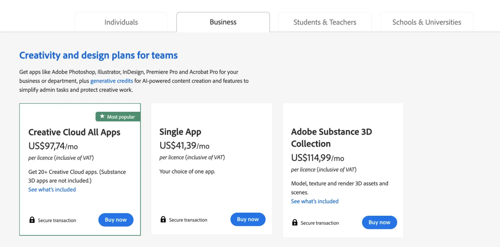This screenshot has width=500, height=247.
Task: Open the Schools & Universities tab
Action: coord(427,22)
